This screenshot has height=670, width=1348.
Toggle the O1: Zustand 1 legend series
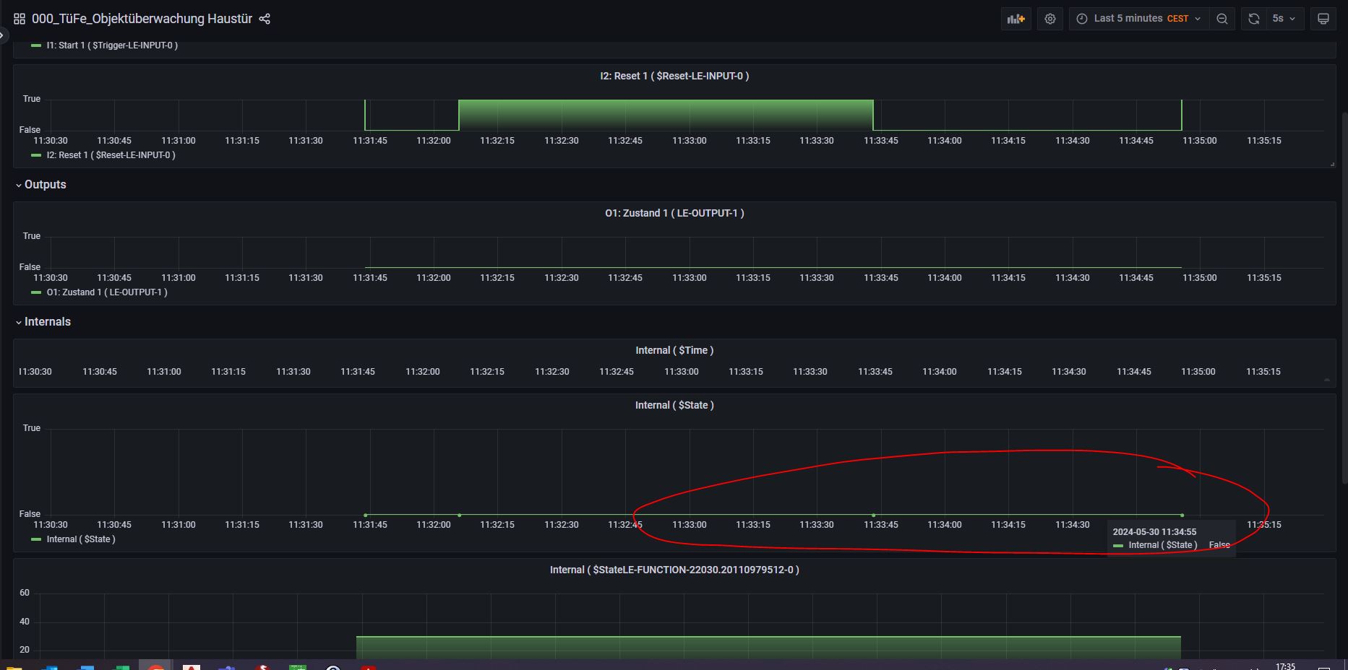[x=107, y=292]
